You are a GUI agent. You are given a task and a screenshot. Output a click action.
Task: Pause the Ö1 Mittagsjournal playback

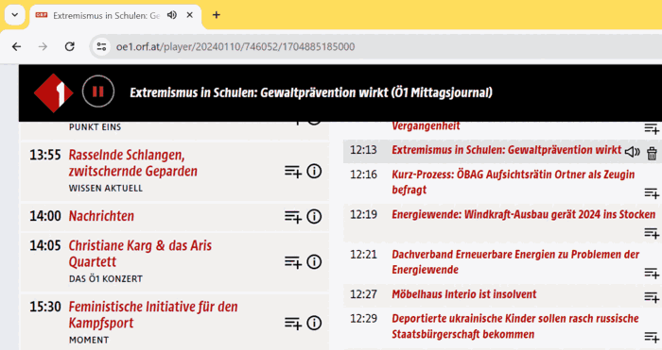tap(98, 92)
